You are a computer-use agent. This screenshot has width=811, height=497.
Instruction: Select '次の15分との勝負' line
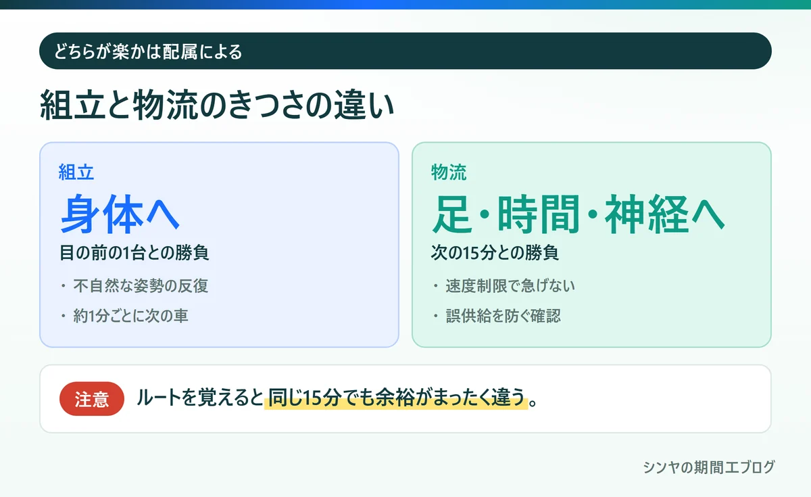(x=495, y=253)
